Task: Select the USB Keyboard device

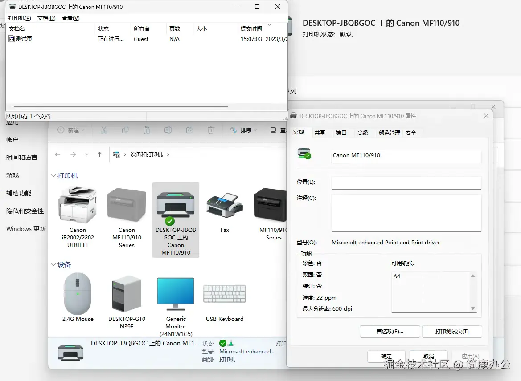Action: tap(224, 294)
